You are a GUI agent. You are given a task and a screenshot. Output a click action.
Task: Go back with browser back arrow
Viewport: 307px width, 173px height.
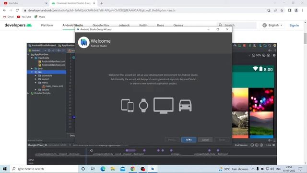click(x=4, y=10)
